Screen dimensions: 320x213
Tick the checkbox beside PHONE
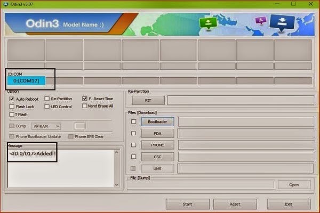[133, 145]
